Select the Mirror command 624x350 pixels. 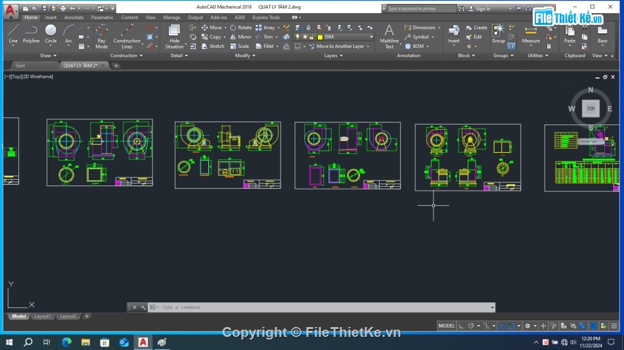(241, 37)
